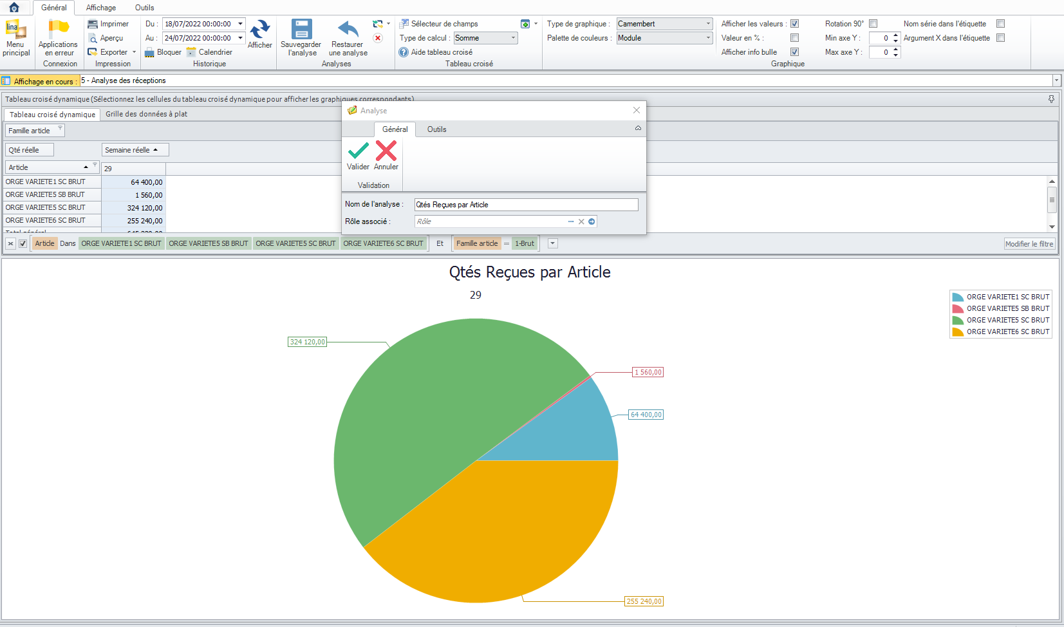Click the analysis swap icon above red X
Viewport: 1064px width, 627px height.
pyautogui.click(x=378, y=24)
